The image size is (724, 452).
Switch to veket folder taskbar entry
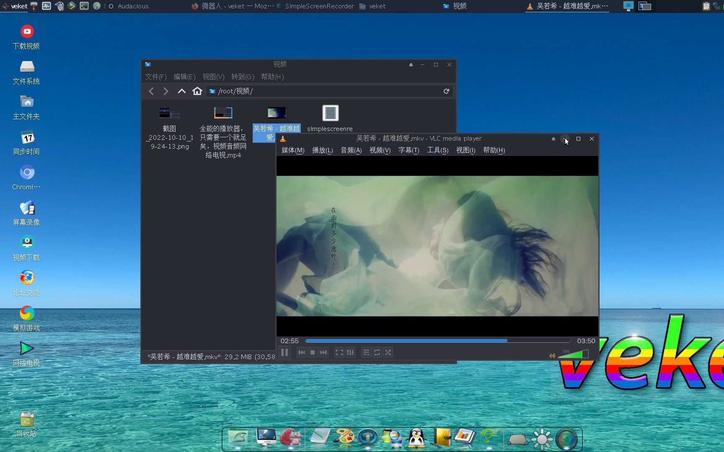[372, 6]
